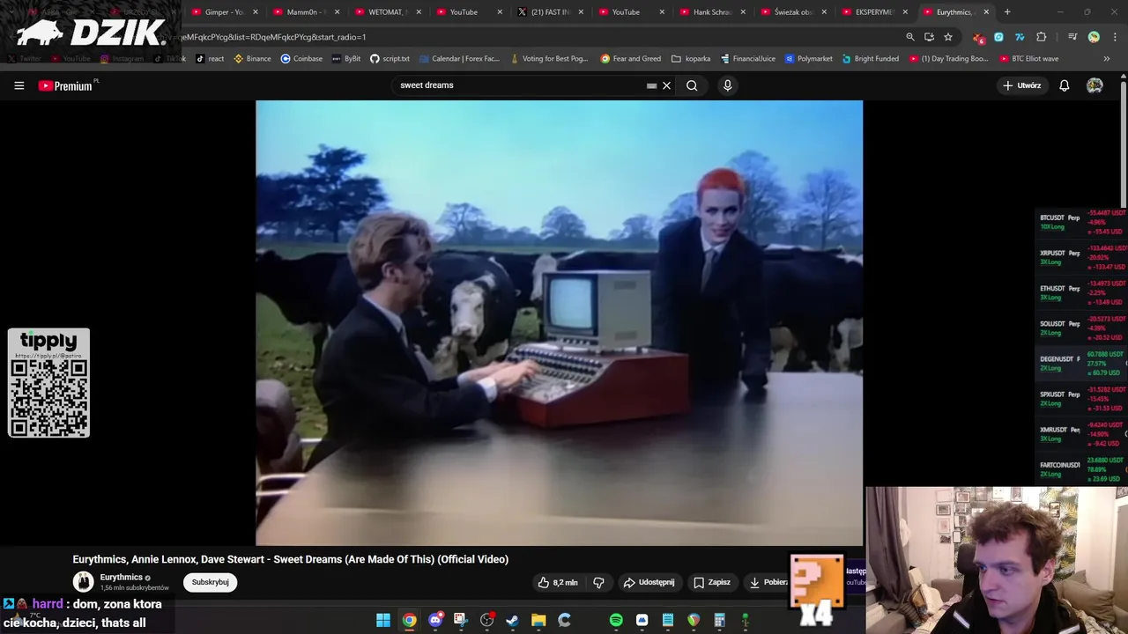Viewport: 1128px width, 634px height.
Task: Open Chrome's three-dot menu
Action: click(x=1115, y=37)
